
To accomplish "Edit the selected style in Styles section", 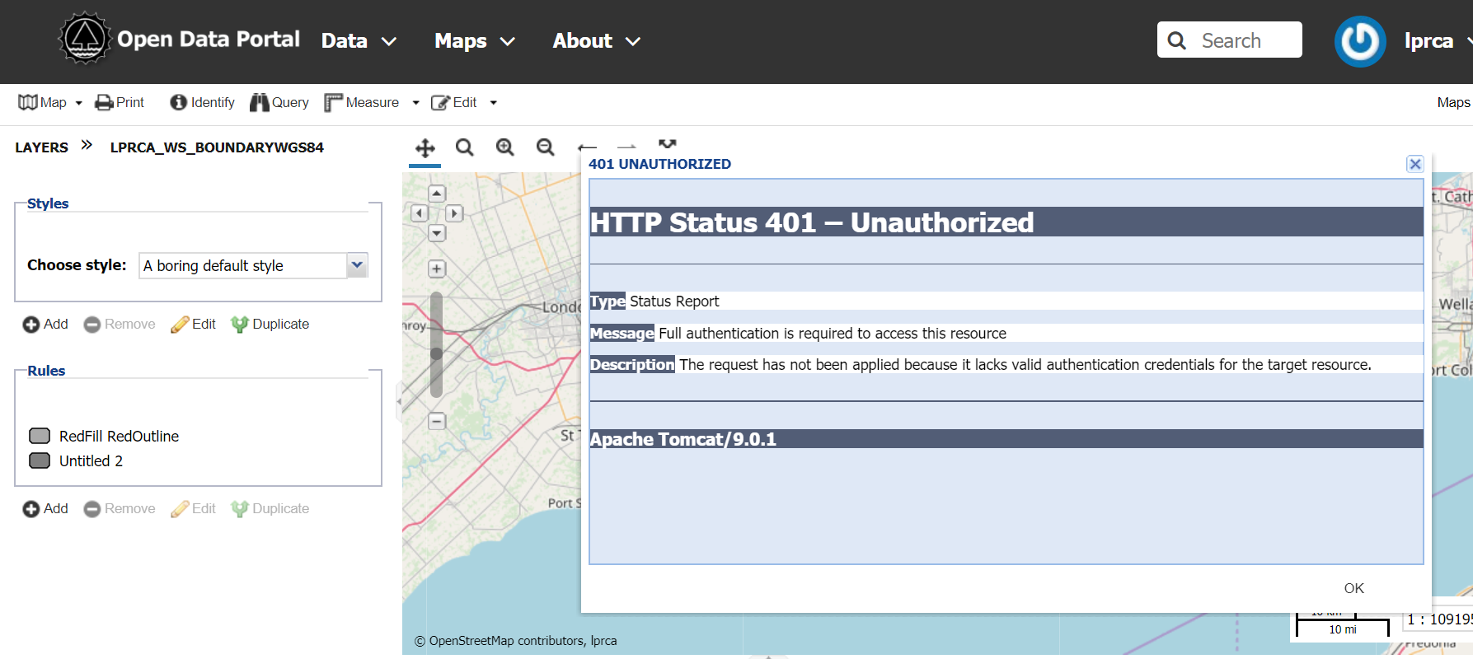I will (x=193, y=325).
